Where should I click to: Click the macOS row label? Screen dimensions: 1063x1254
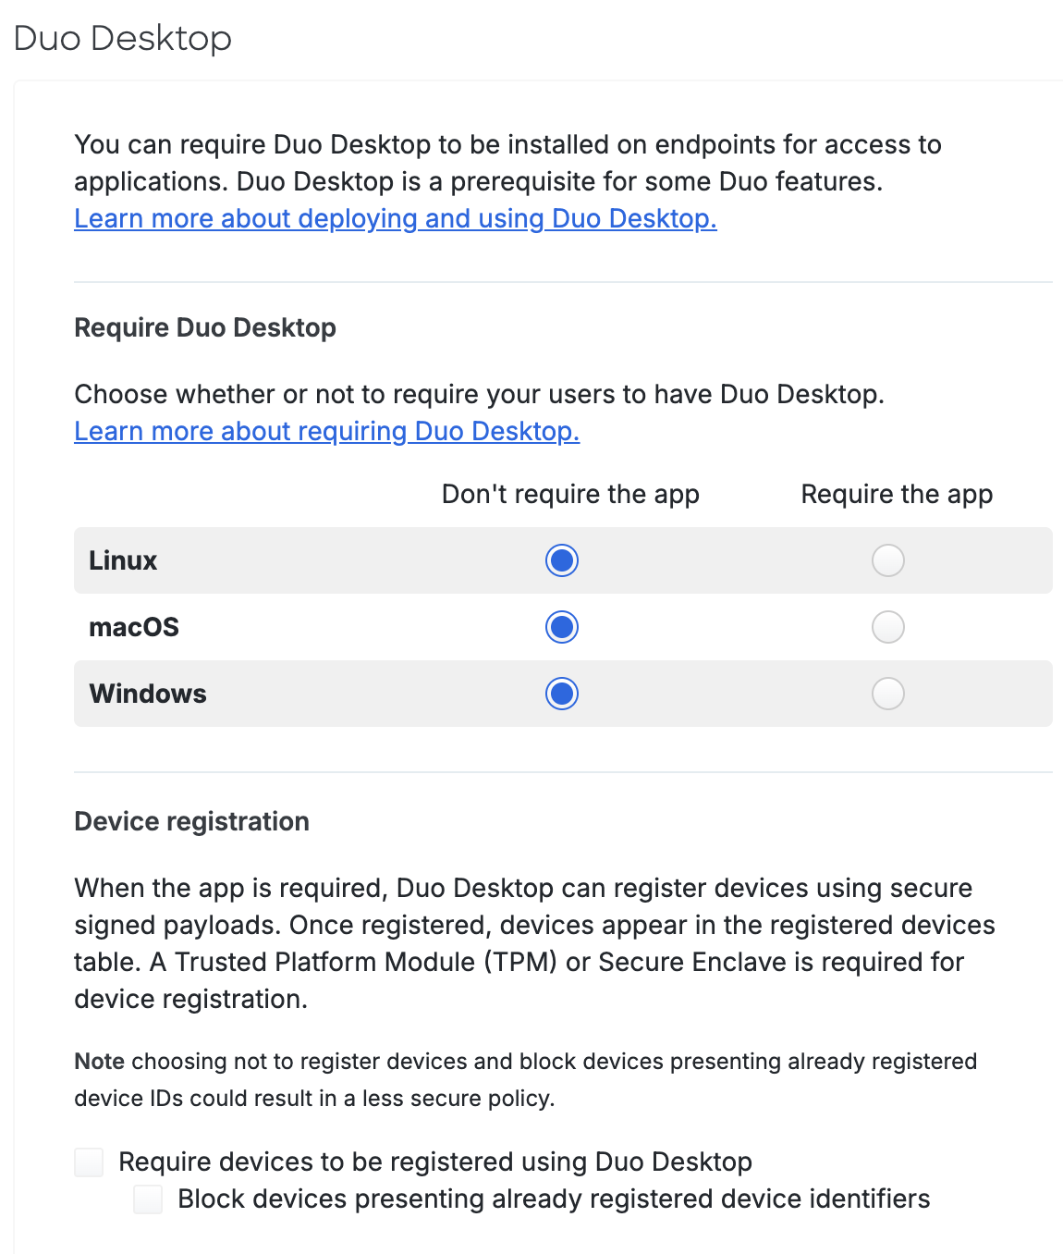[133, 627]
